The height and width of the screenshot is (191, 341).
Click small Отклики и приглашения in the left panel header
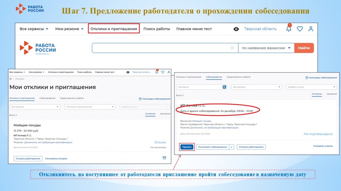[61, 72]
